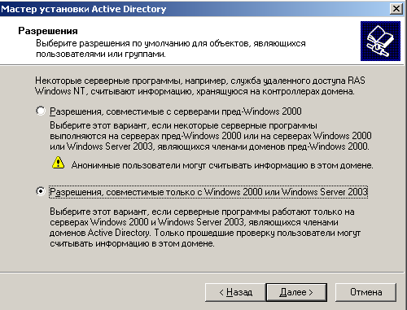Select the Windows 2000 or Server 2003 only radio
The width and height of the screenshot is (407, 310).
click(41, 191)
